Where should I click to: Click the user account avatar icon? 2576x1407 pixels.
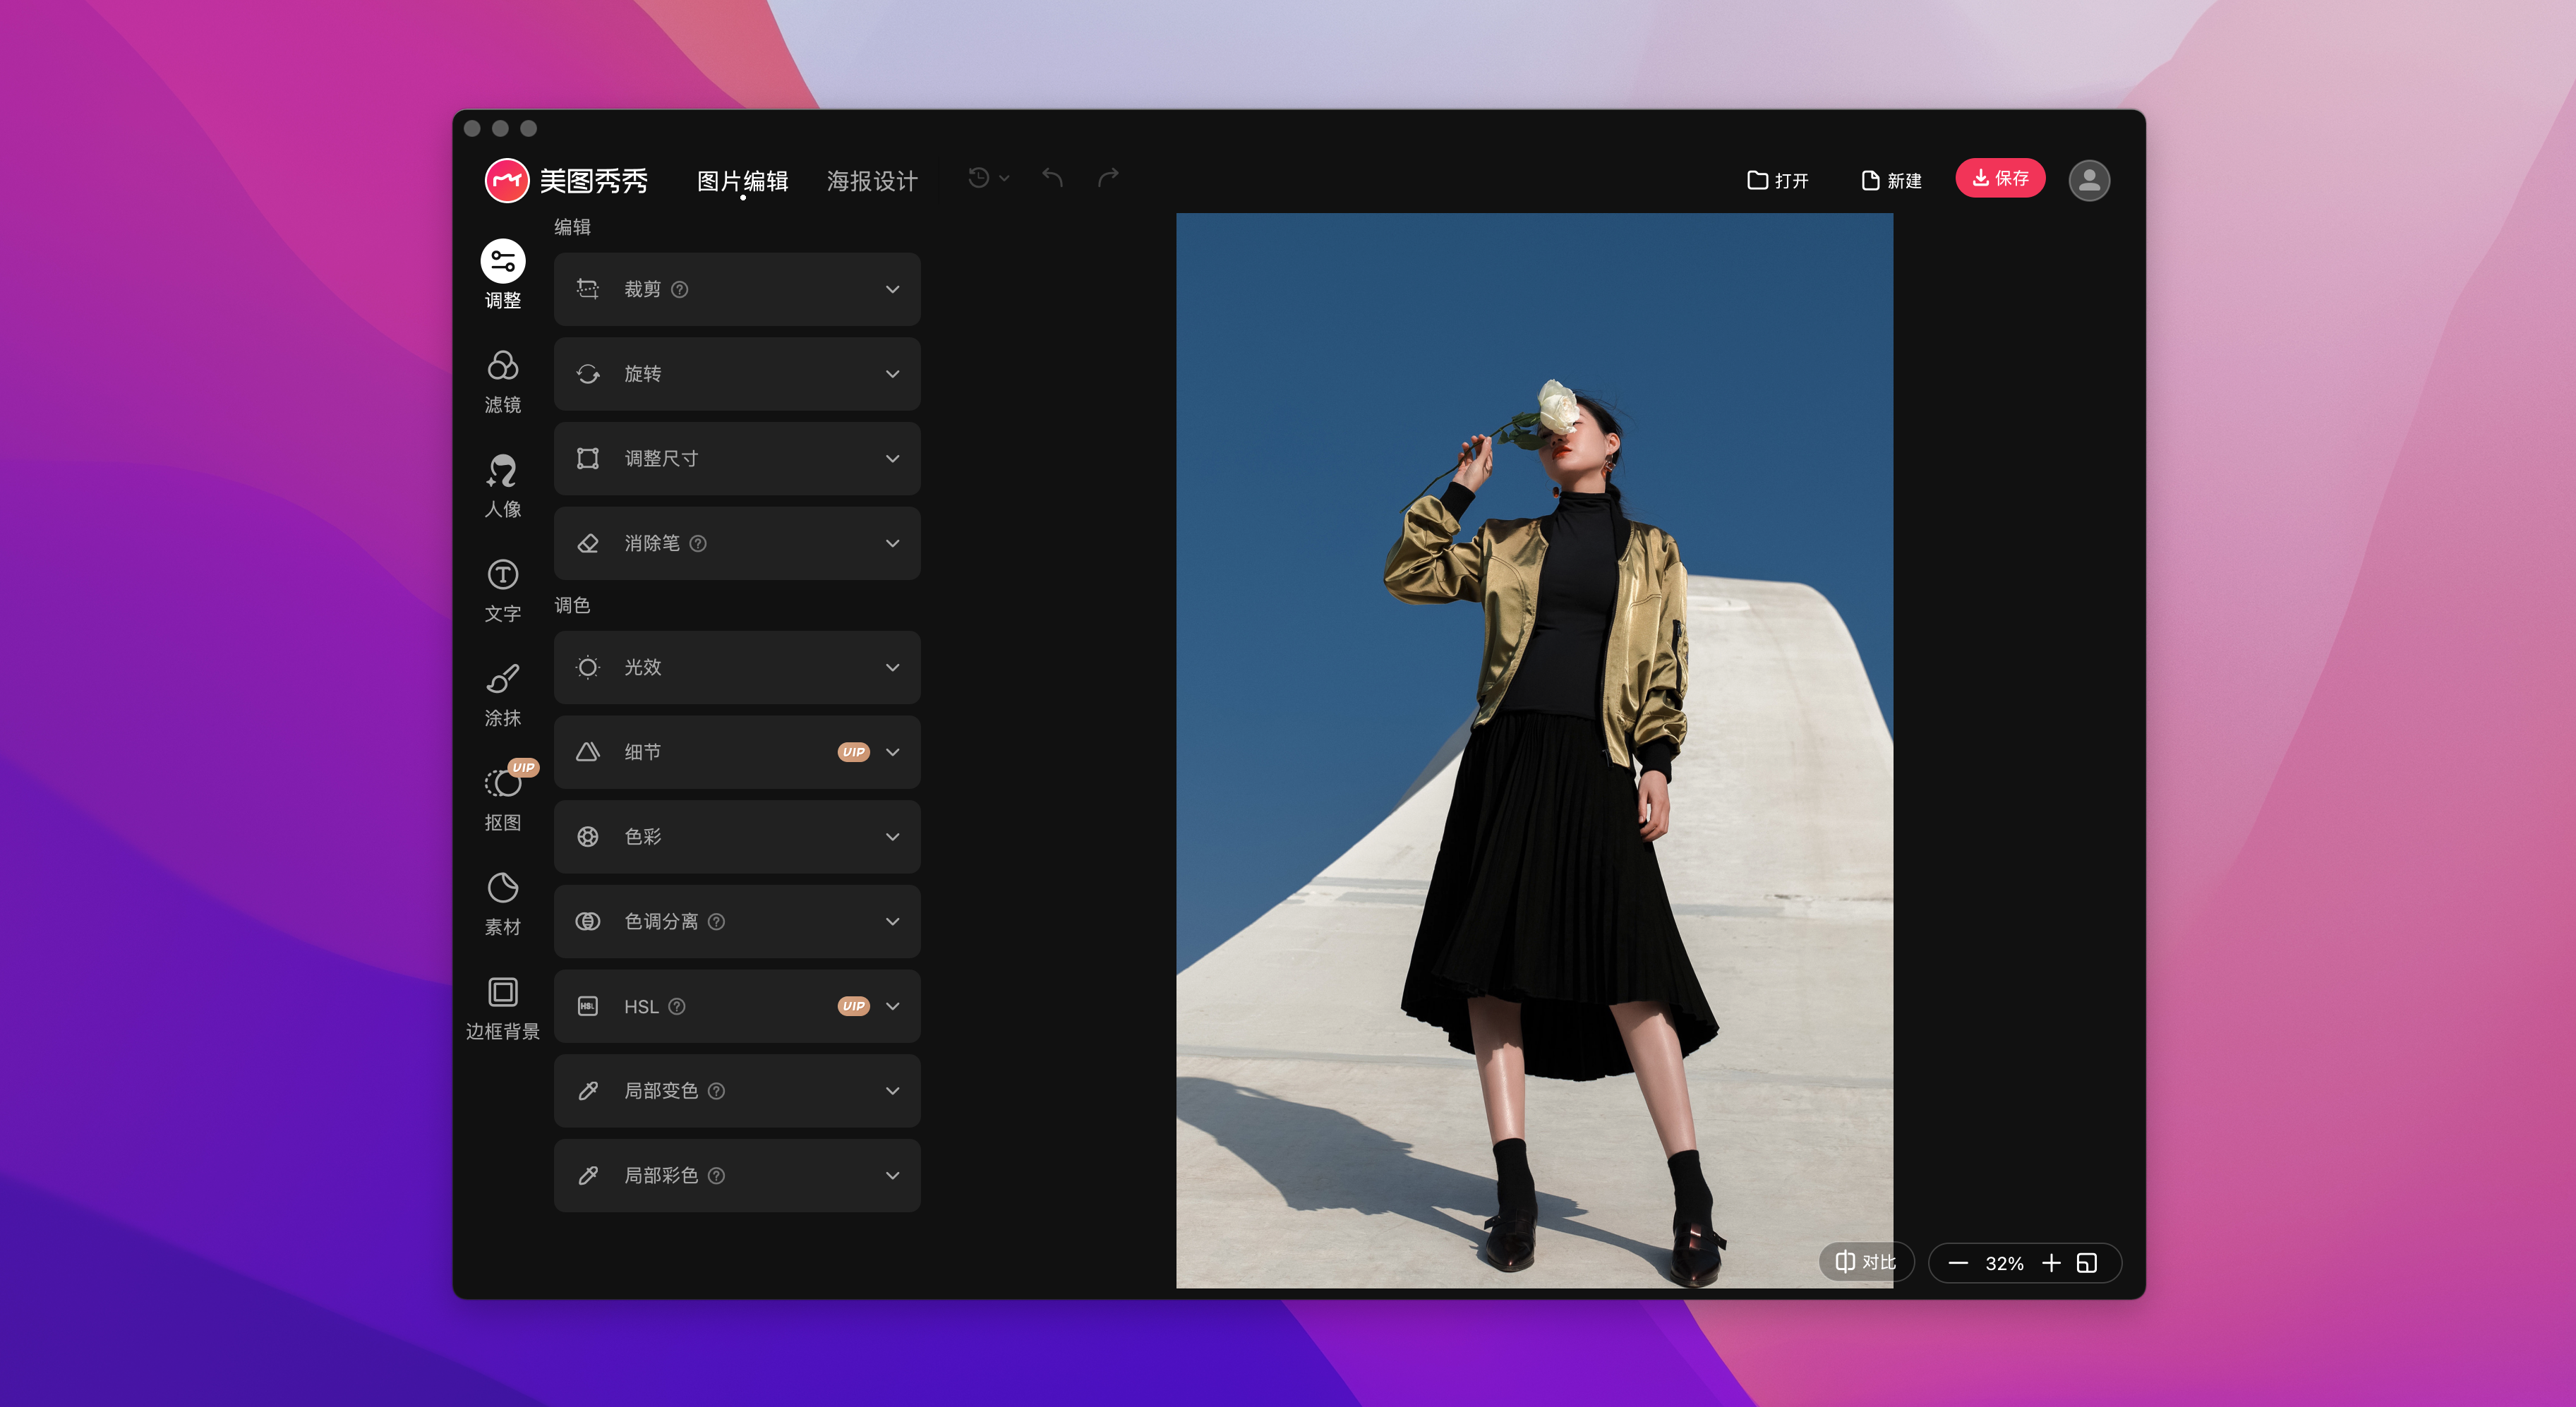(2089, 180)
